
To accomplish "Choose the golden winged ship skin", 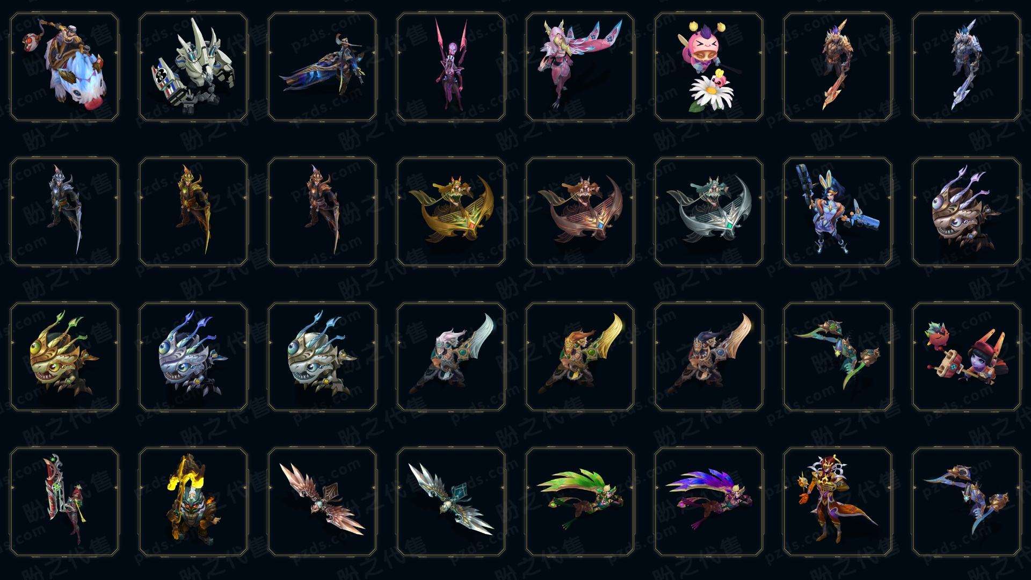I will tap(451, 212).
